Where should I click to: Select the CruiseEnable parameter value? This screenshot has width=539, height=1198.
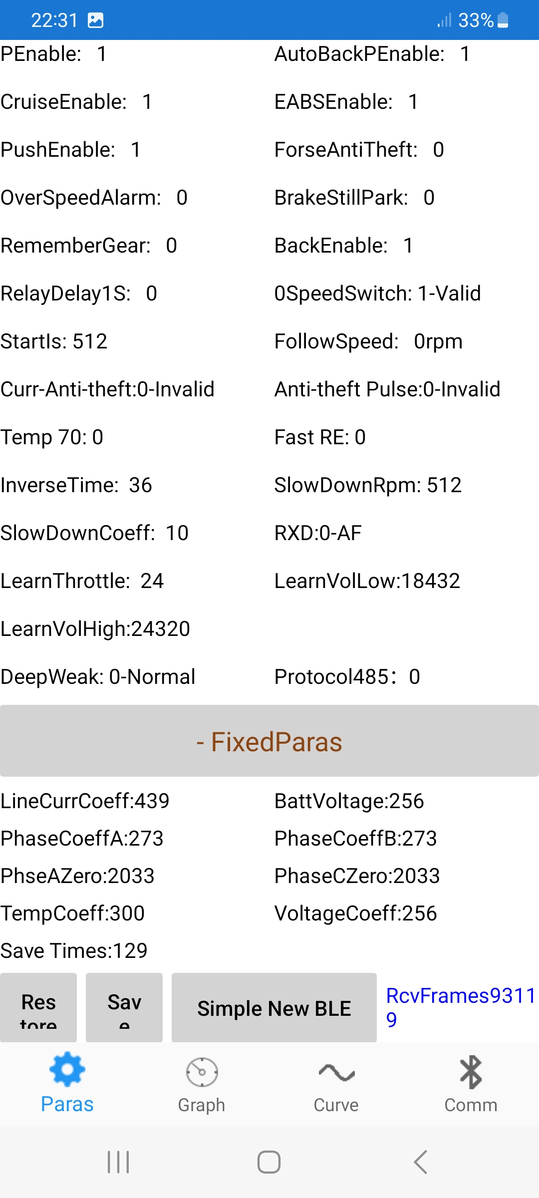147,102
